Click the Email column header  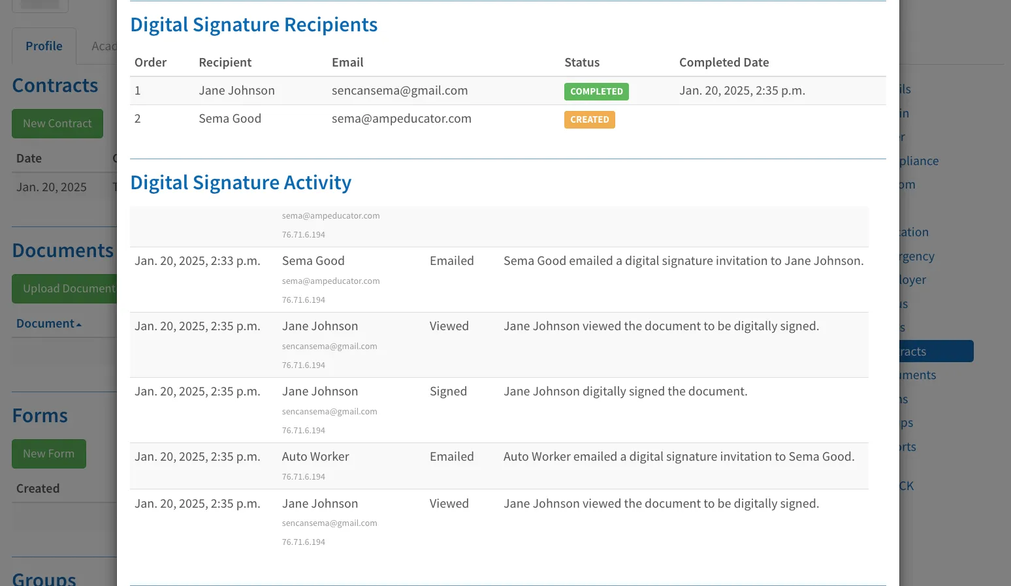(x=347, y=63)
